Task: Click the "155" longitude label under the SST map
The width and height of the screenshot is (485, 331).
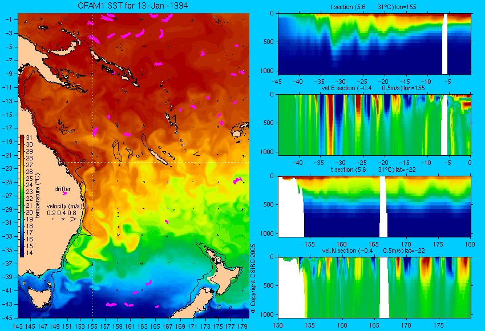Action: tap(92, 326)
